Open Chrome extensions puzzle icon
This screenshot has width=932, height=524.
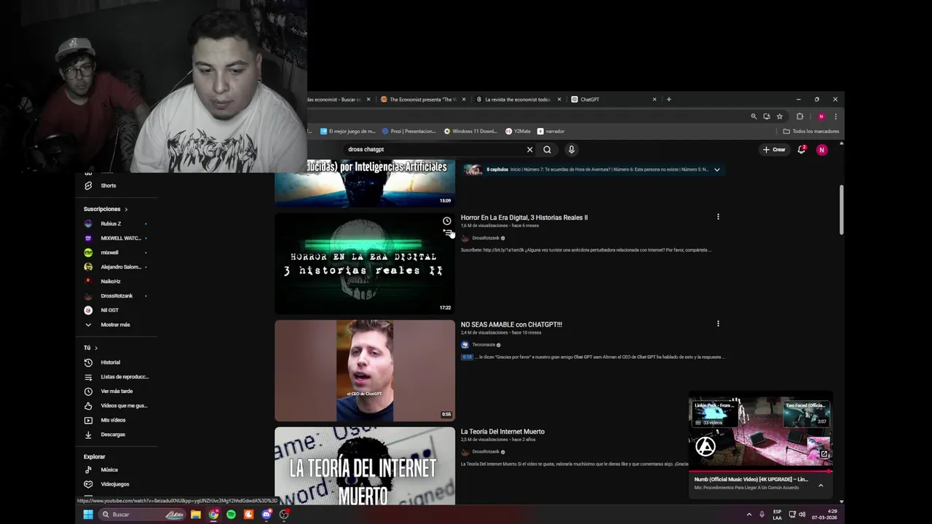pyautogui.click(x=799, y=116)
